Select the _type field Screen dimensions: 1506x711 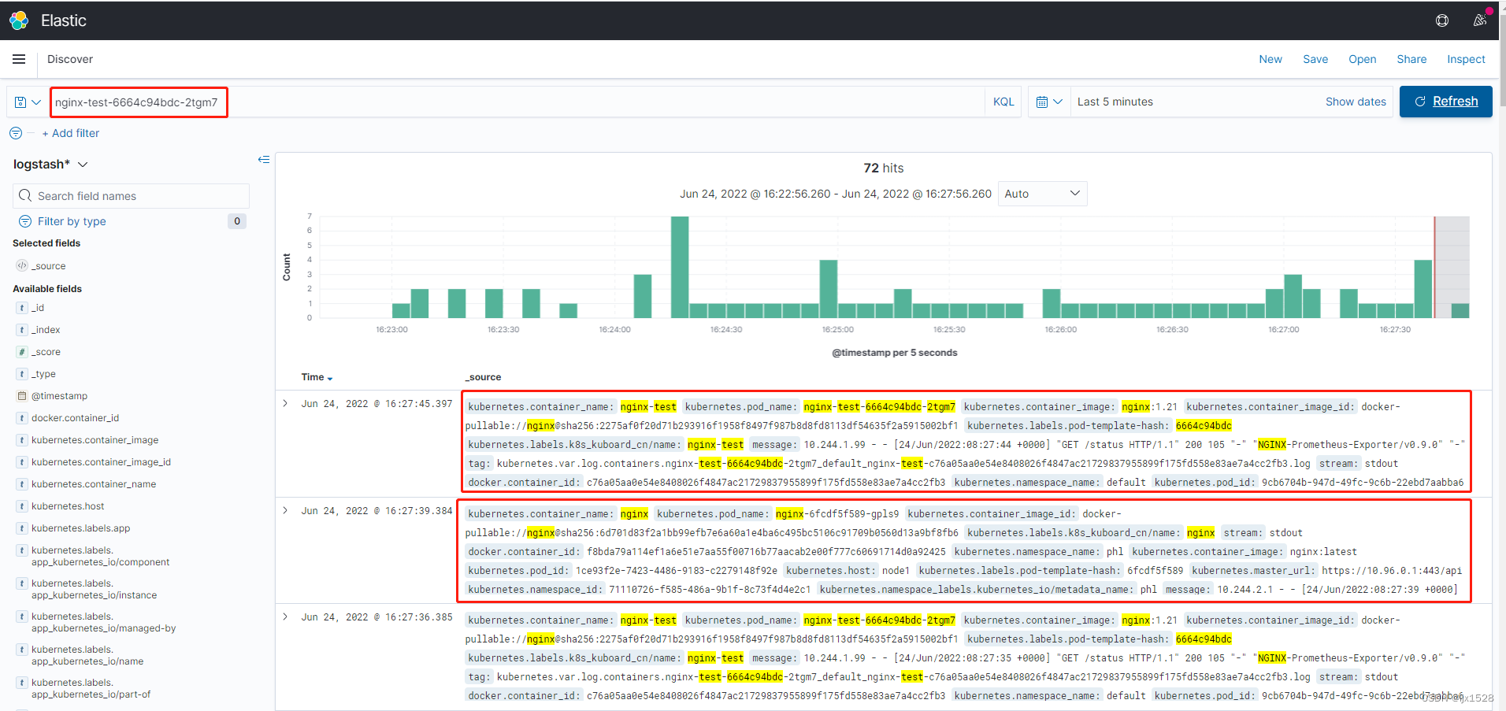click(43, 374)
